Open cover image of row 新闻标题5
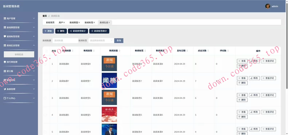The image size is (288, 135). 109,115
